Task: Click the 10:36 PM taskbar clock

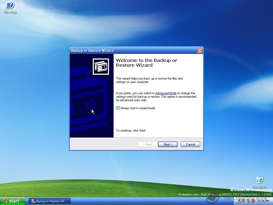Action: coord(263,201)
